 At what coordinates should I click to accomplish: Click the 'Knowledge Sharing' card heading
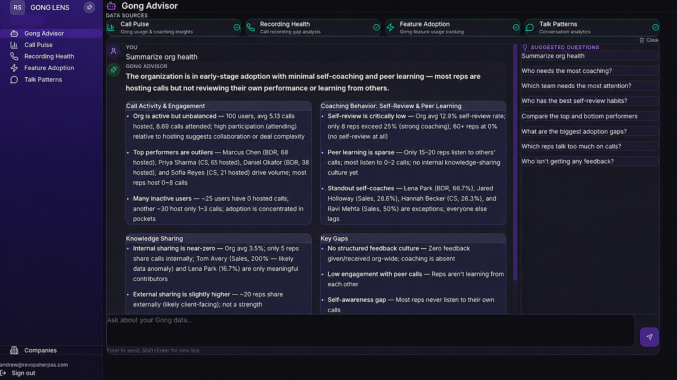(154, 238)
